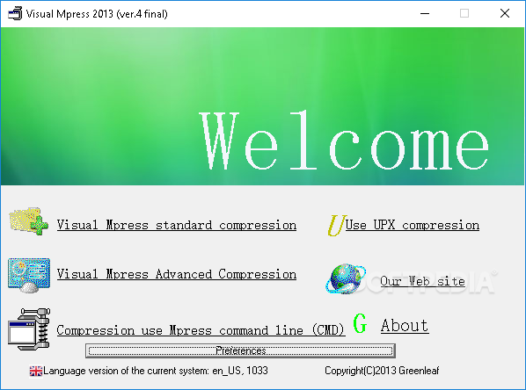Click the Welcome banner image

262,106
